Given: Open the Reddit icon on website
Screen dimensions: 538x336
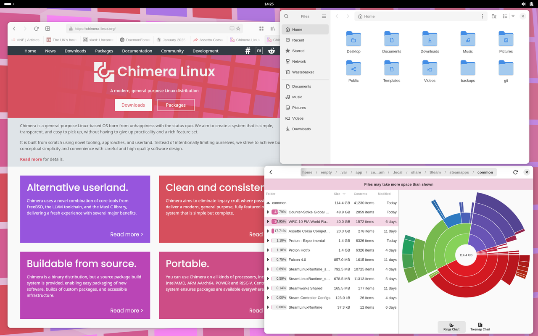Looking at the screenshot, I should [272, 50].
